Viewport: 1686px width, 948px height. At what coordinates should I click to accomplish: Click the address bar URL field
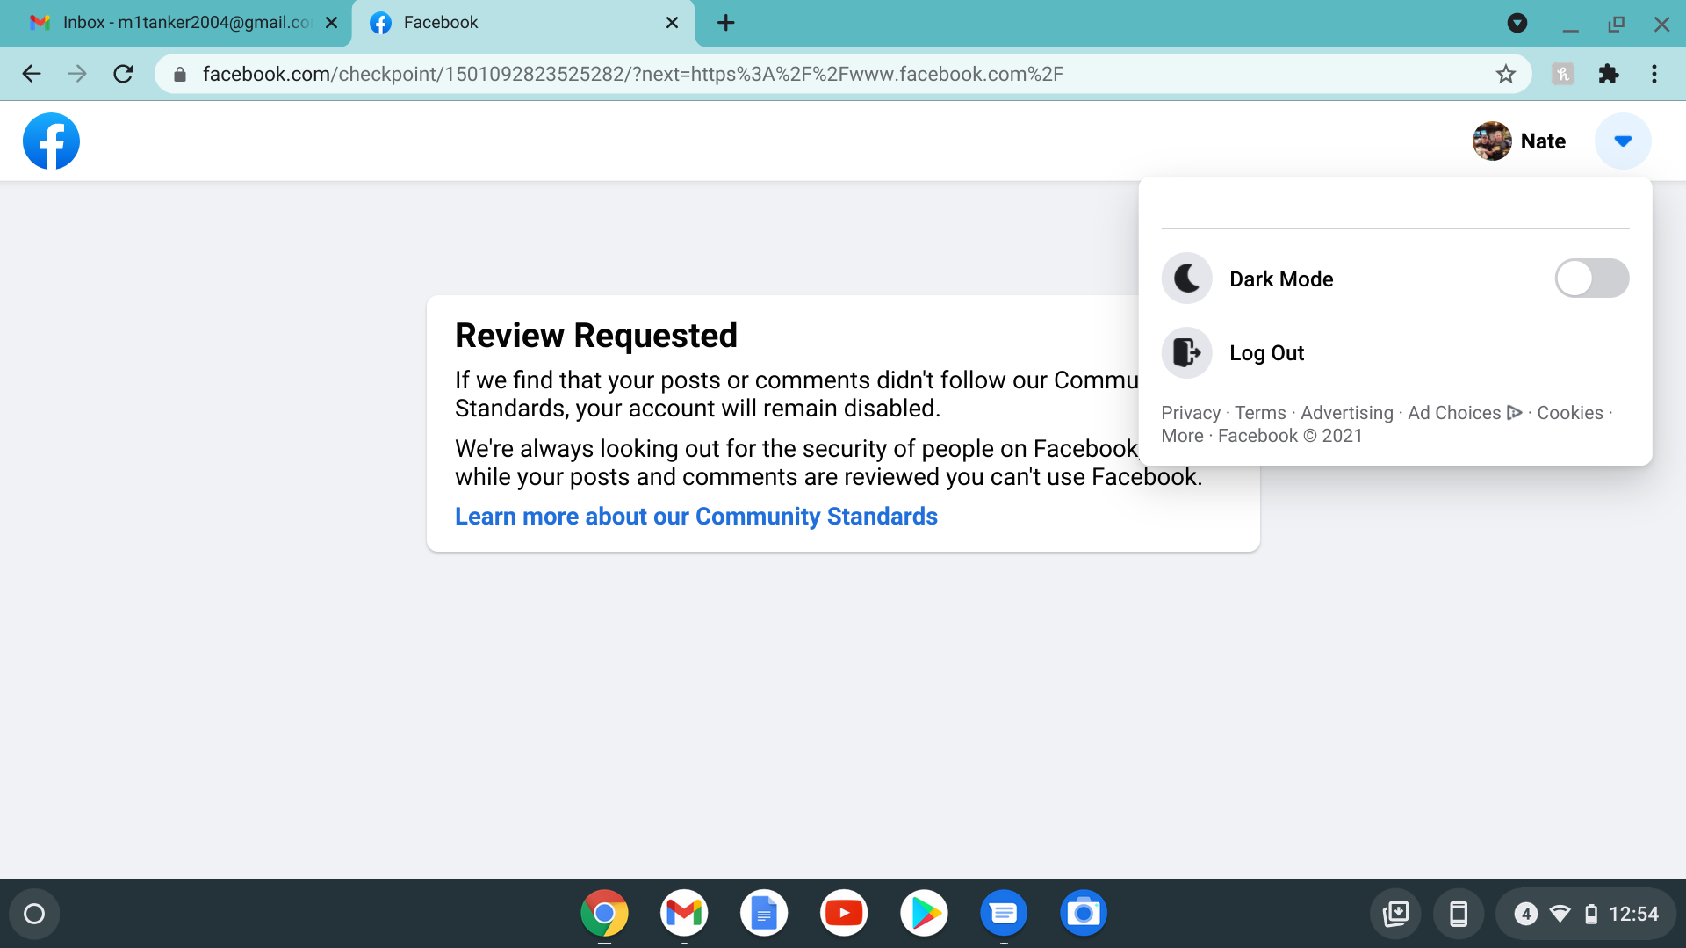632,74
